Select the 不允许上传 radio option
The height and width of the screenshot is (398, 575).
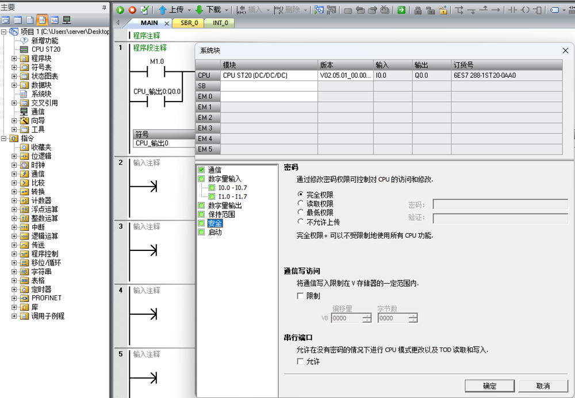pos(300,222)
